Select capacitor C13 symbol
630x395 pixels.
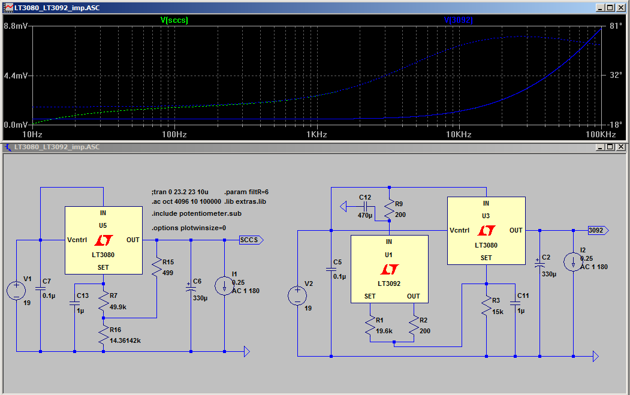coord(75,303)
